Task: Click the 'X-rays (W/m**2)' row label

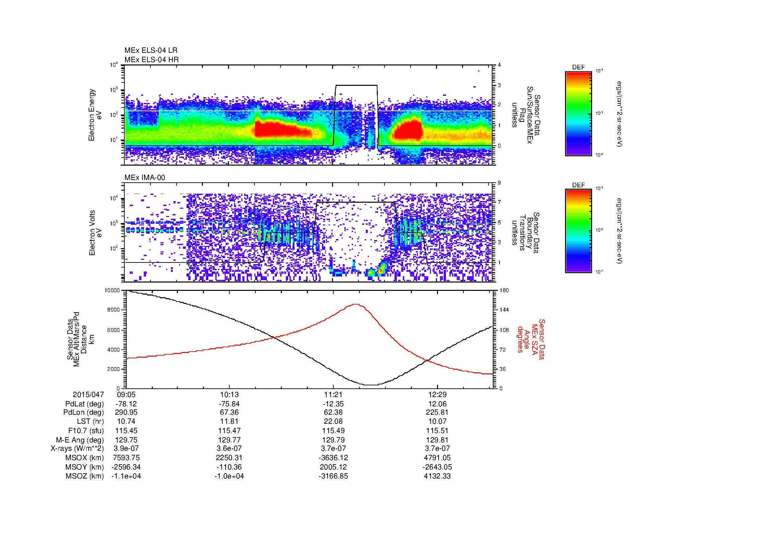Action: [77, 449]
